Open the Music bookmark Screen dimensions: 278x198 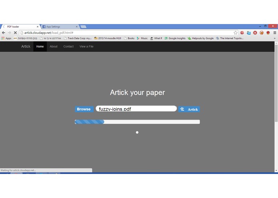coord(142,38)
